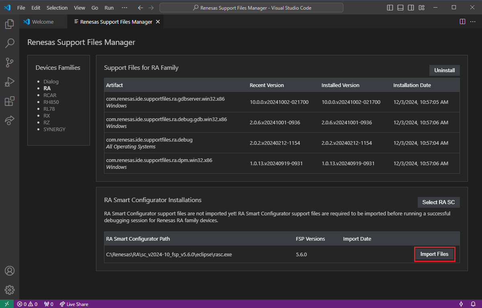
Task: Click the VS Code logo in title bar
Action: coord(7,8)
